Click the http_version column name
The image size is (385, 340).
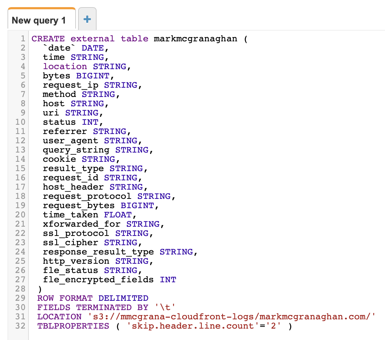(76, 261)
